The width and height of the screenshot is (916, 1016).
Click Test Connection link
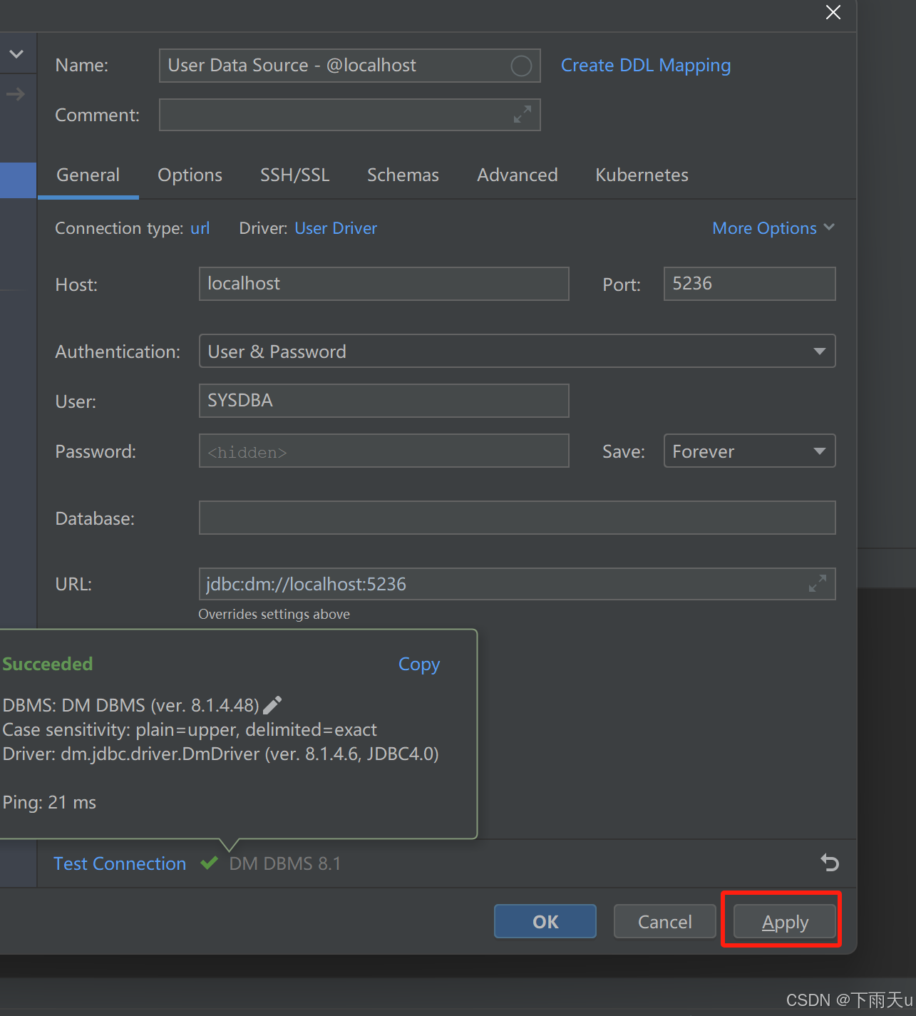120,863
